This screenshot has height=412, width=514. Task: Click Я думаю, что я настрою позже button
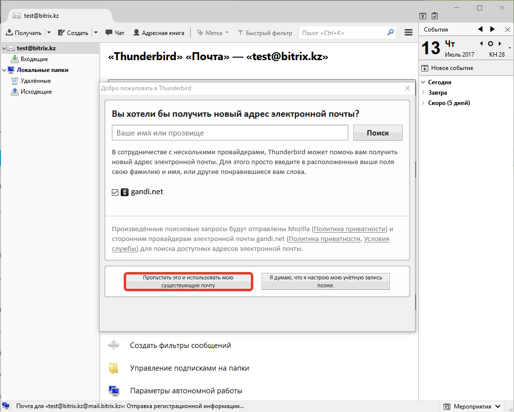[x=326, y=281]
